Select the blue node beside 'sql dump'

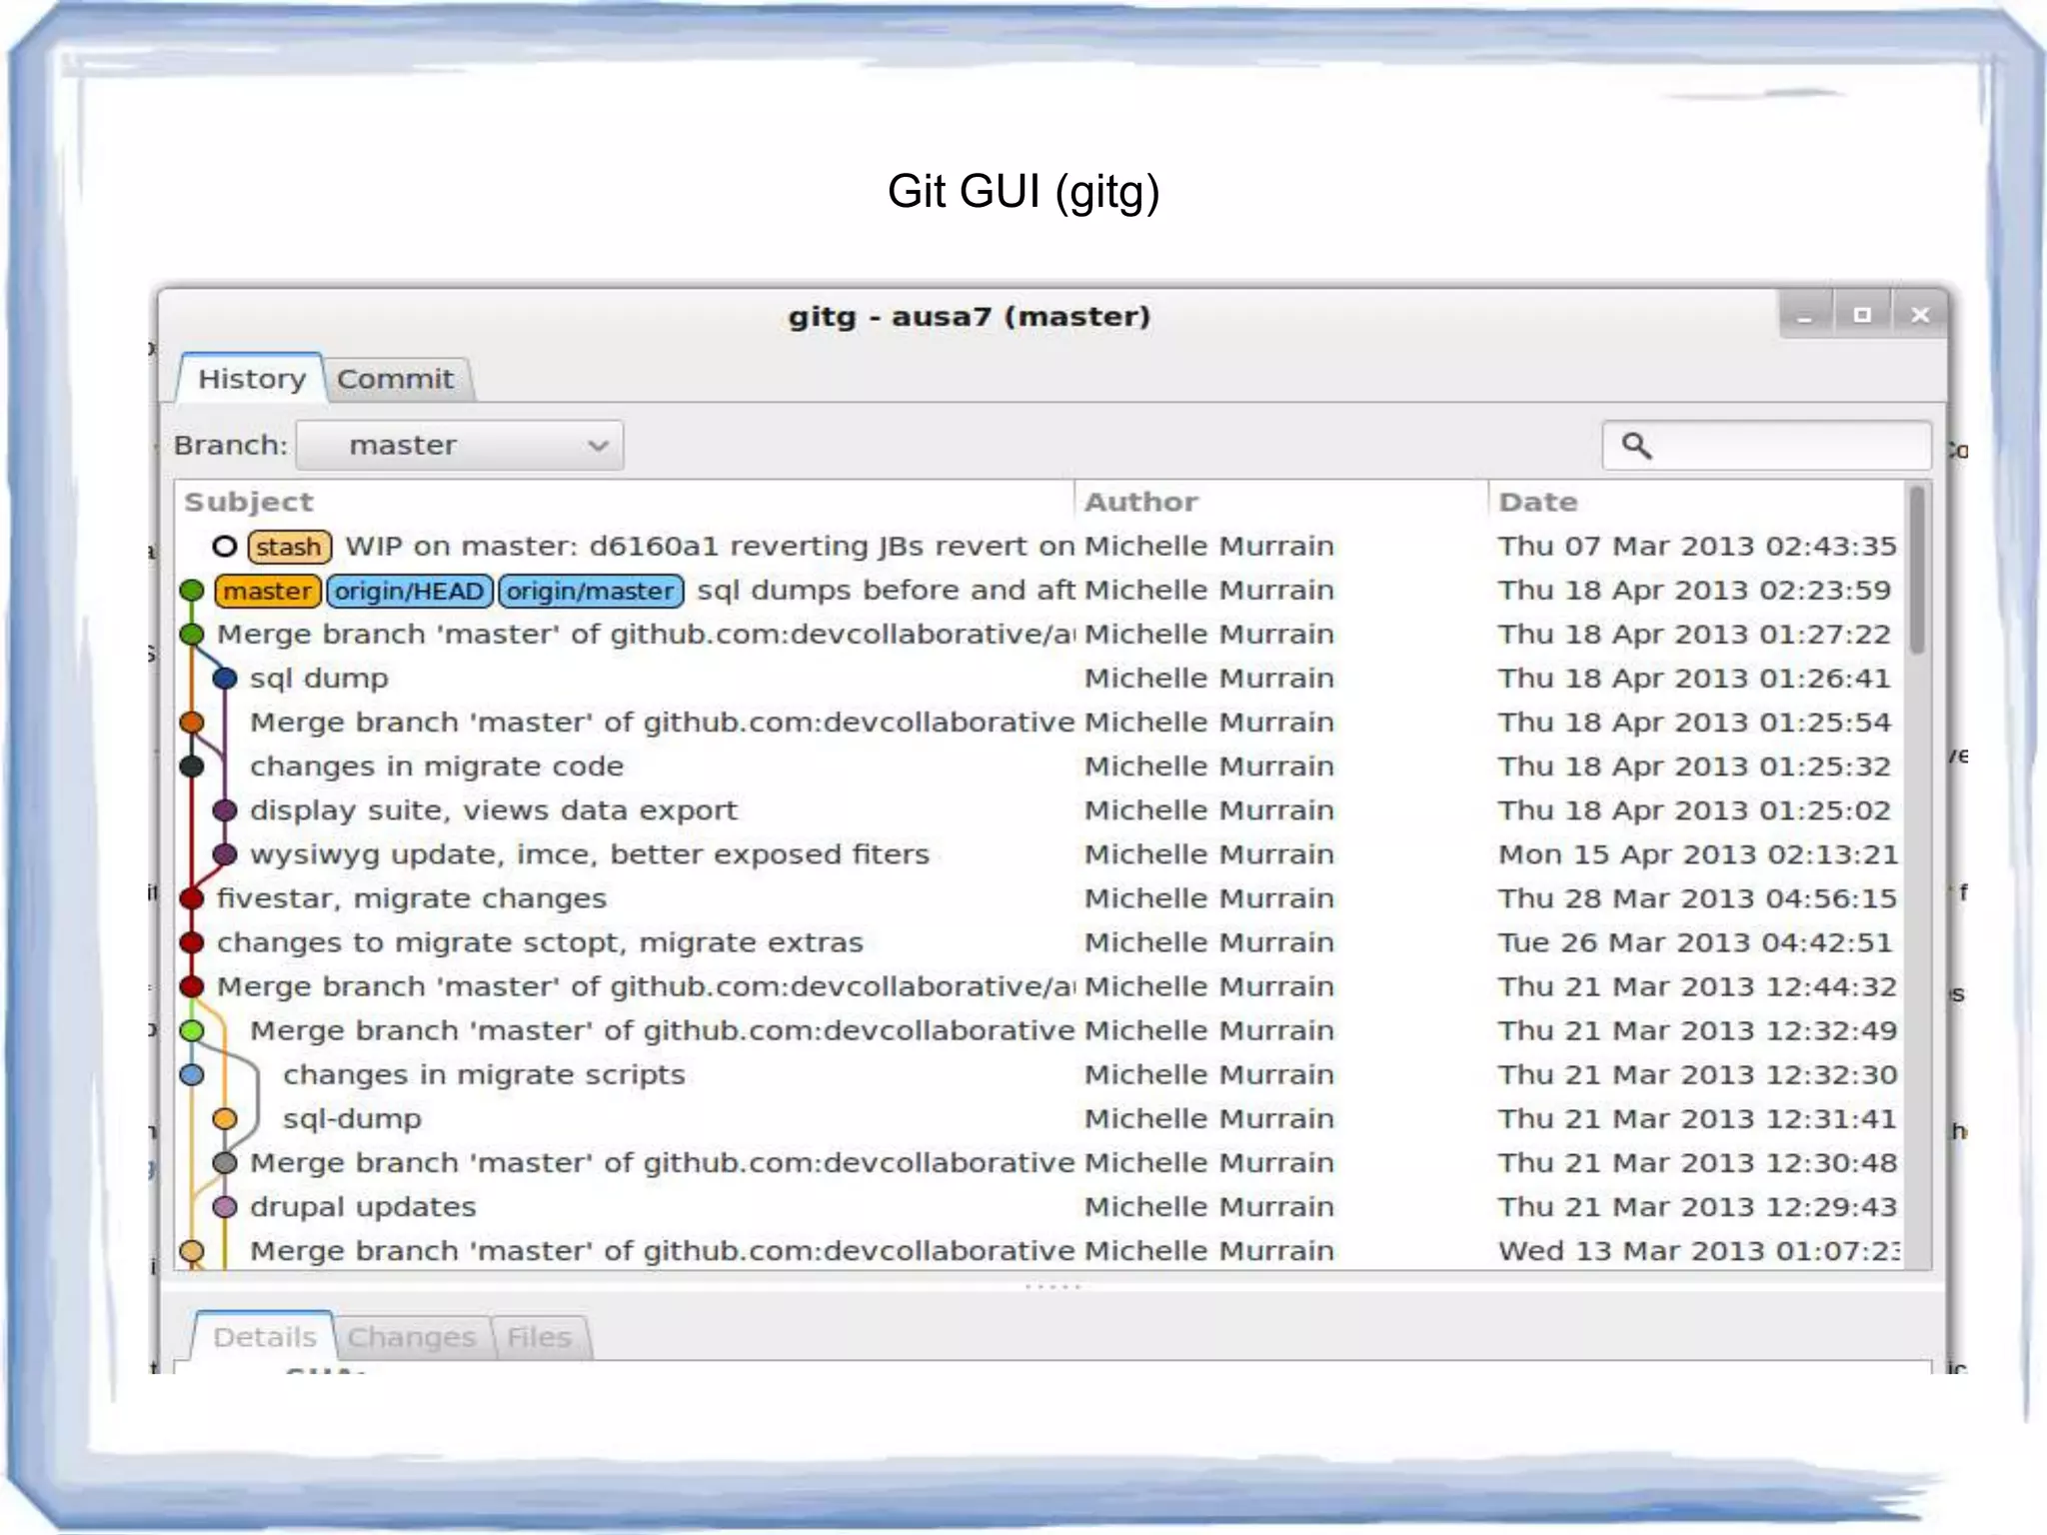[x=225, y=679]
